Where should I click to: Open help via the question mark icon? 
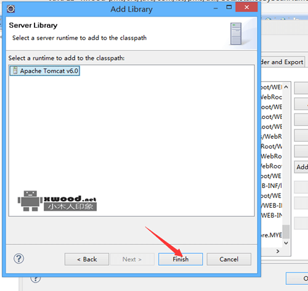18,258
